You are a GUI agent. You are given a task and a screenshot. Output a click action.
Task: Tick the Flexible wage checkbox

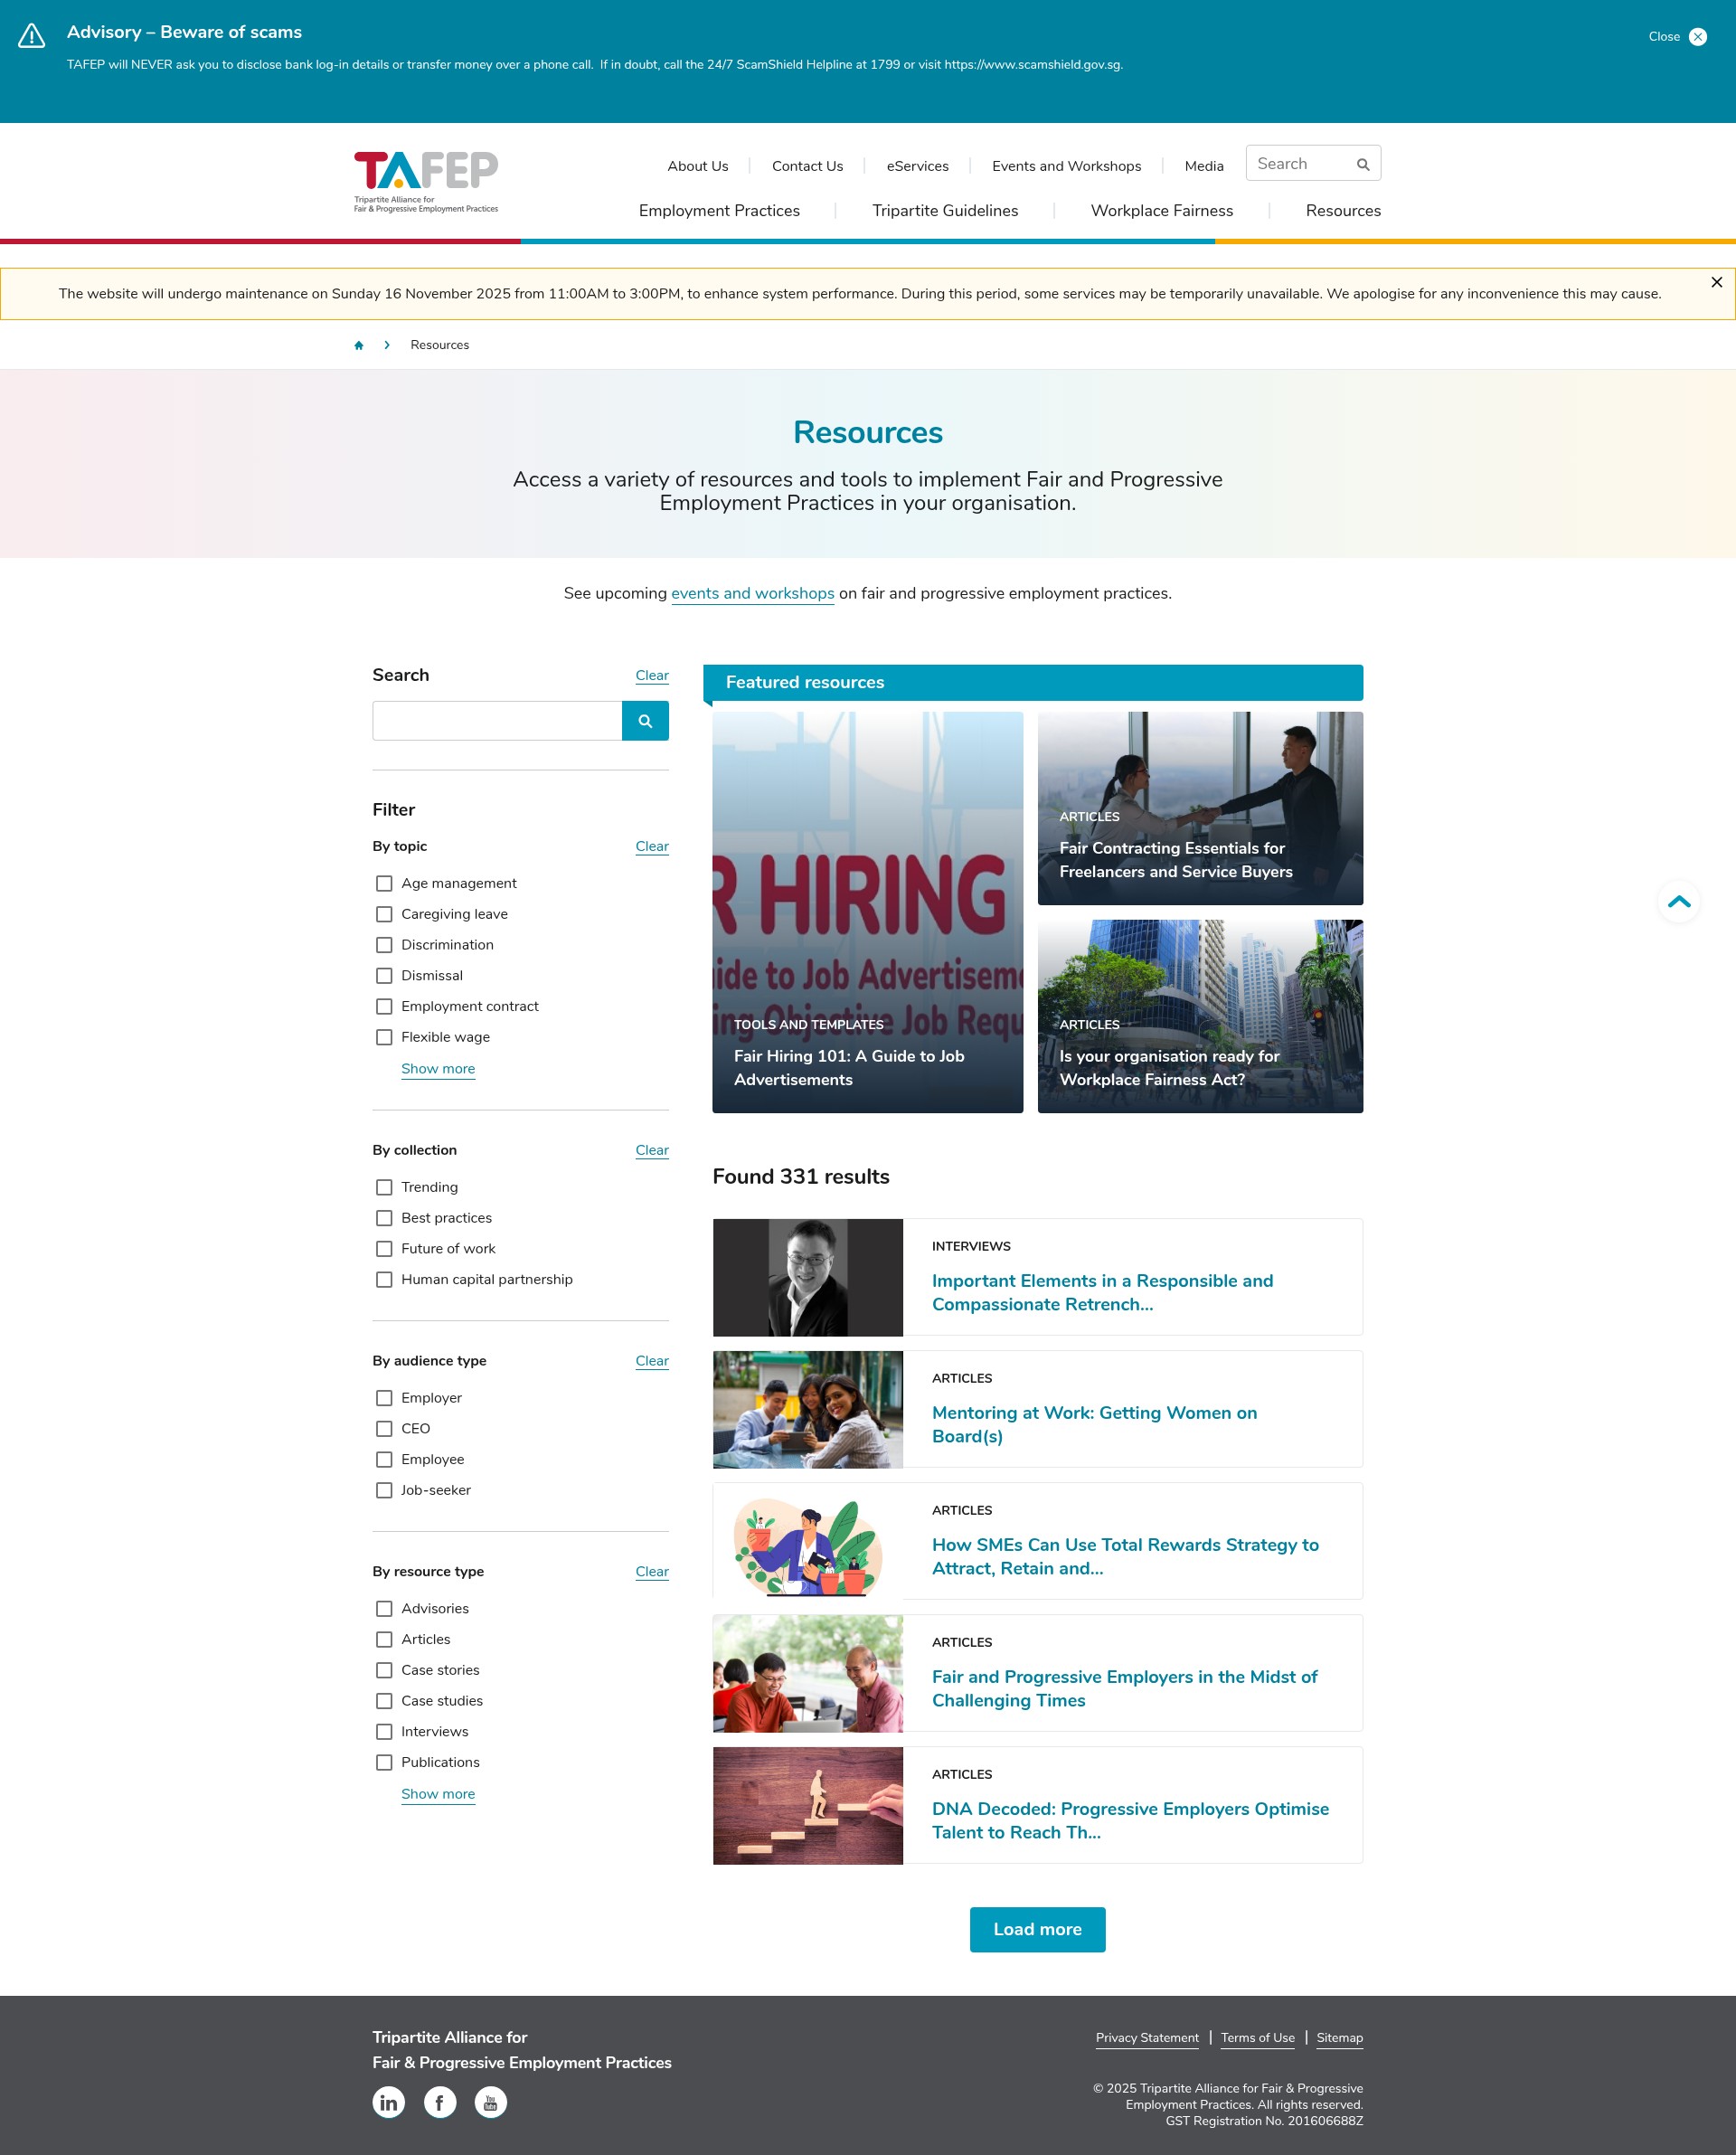click(384, 1037)
